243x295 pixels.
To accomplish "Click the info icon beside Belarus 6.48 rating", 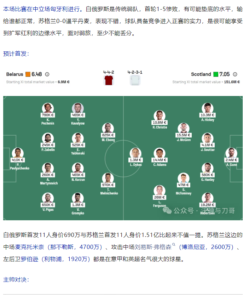I will tap(47, 74).
